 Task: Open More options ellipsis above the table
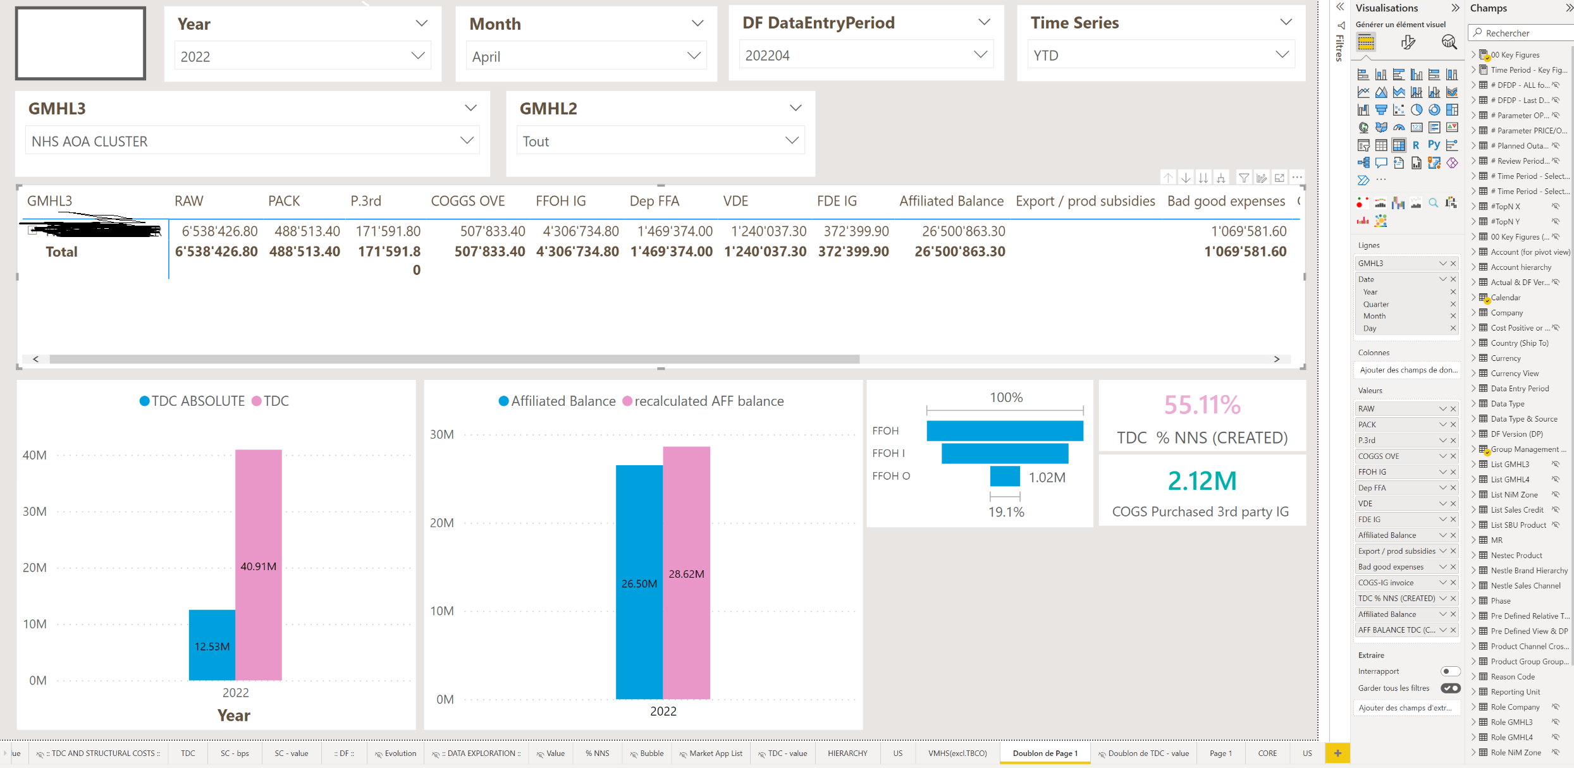point(1297,178)
